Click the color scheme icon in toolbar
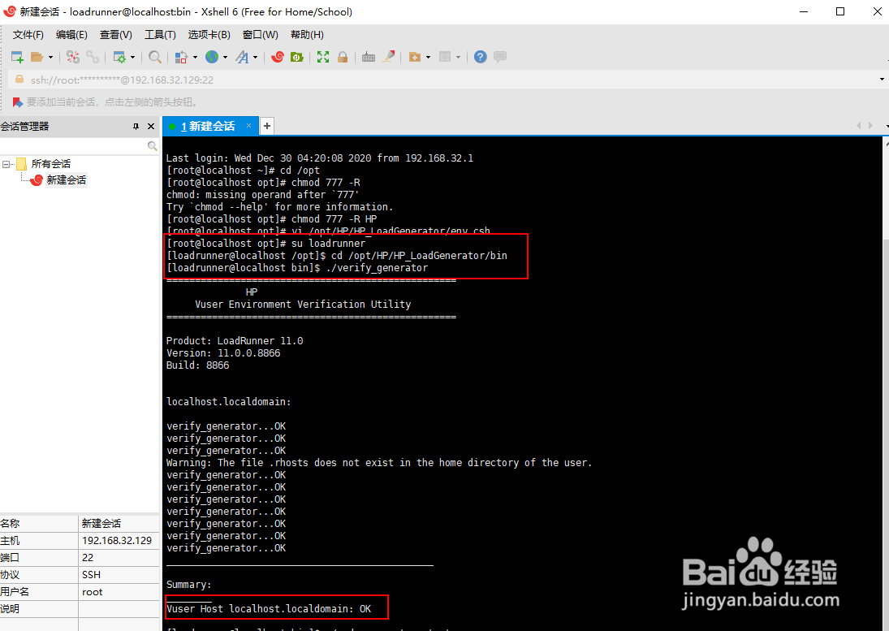The width and height of the screenshot is (889, 631). pyautogui.click(x=181, y=57)
